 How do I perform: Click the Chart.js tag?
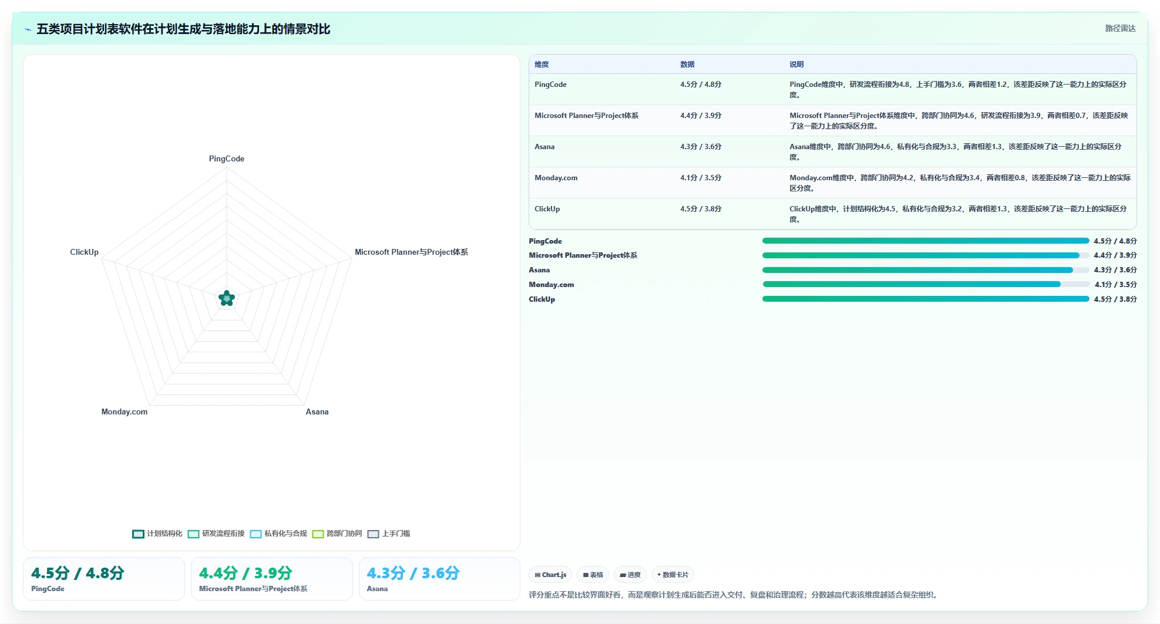[x=550, y=575]
